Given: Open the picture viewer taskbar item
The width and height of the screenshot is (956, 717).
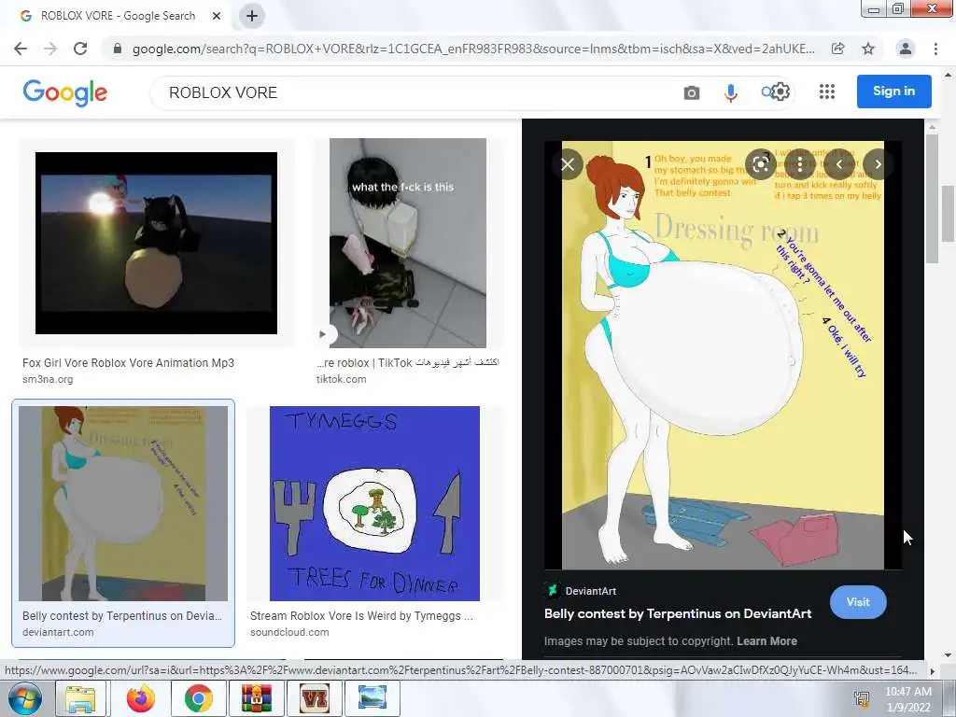Looking at the screenshot, I should coord(373,698).
